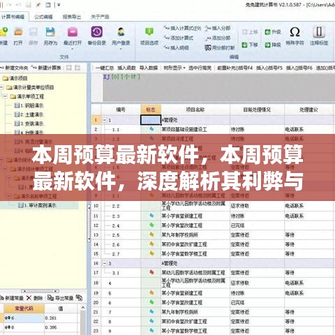335x335 pixels.
Task: Collapse the 演示单项工程 tree node
Action: pos(5,96)
